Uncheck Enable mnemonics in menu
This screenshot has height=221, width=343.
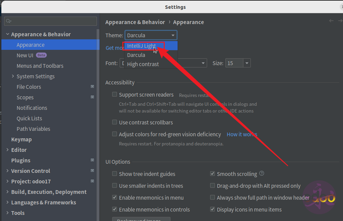click(x=115, y=197)
